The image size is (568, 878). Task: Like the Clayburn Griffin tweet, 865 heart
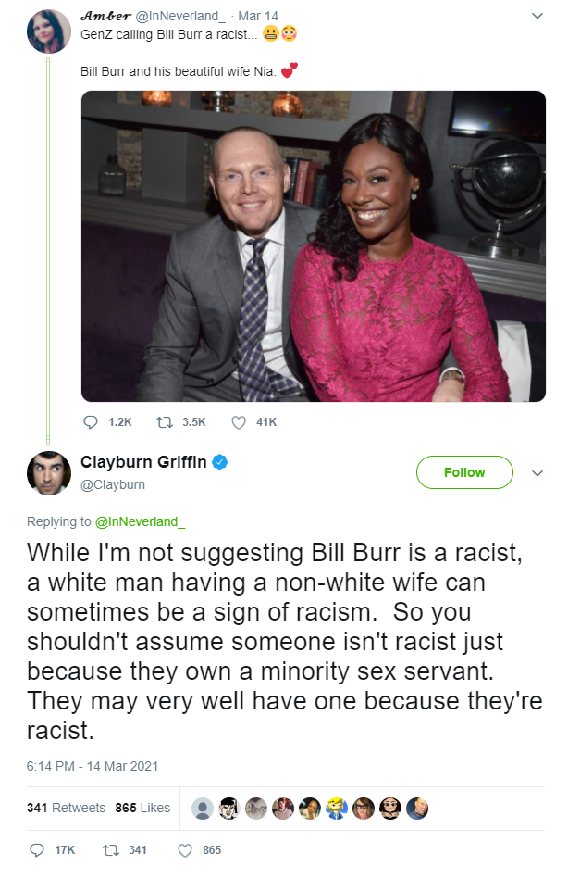click(x=185, y=850)
